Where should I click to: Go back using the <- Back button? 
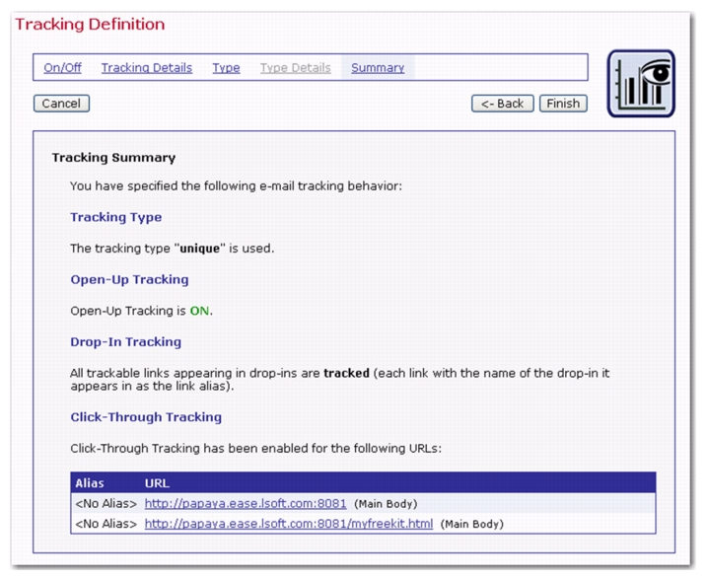point(503,104)
